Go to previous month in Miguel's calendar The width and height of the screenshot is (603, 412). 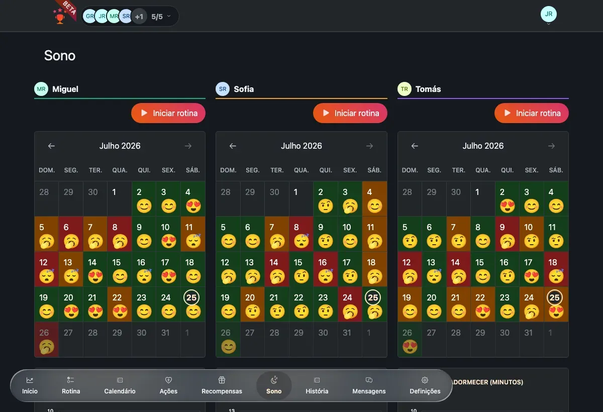tap(51, 146)
